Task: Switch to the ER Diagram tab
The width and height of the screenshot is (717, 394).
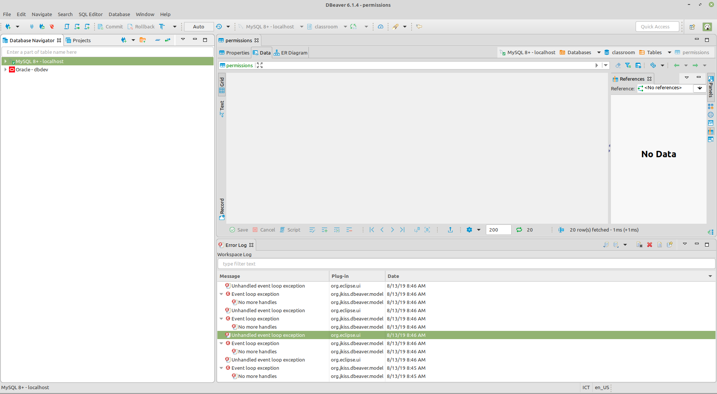Action: coord(291,53)
